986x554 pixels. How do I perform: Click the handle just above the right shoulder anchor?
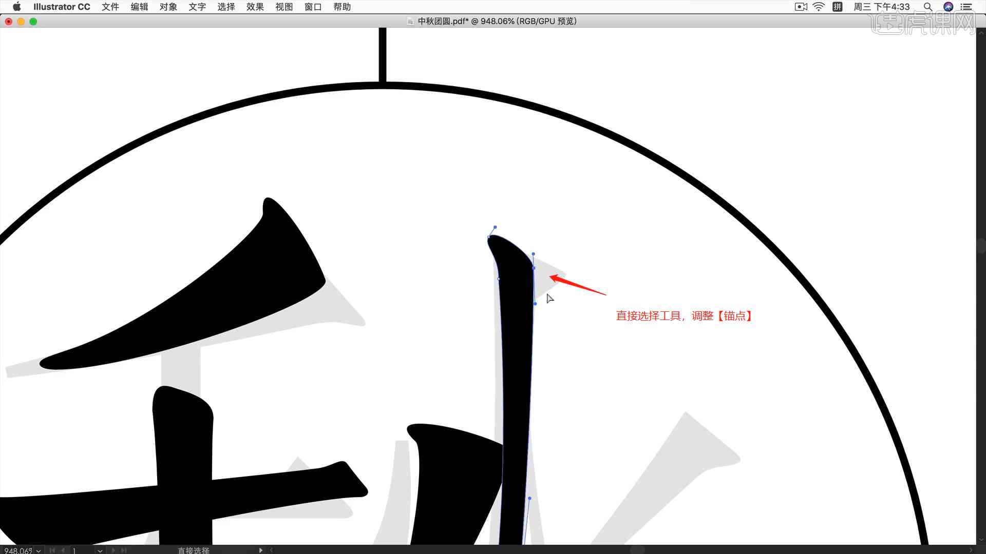tap(534, 254)
